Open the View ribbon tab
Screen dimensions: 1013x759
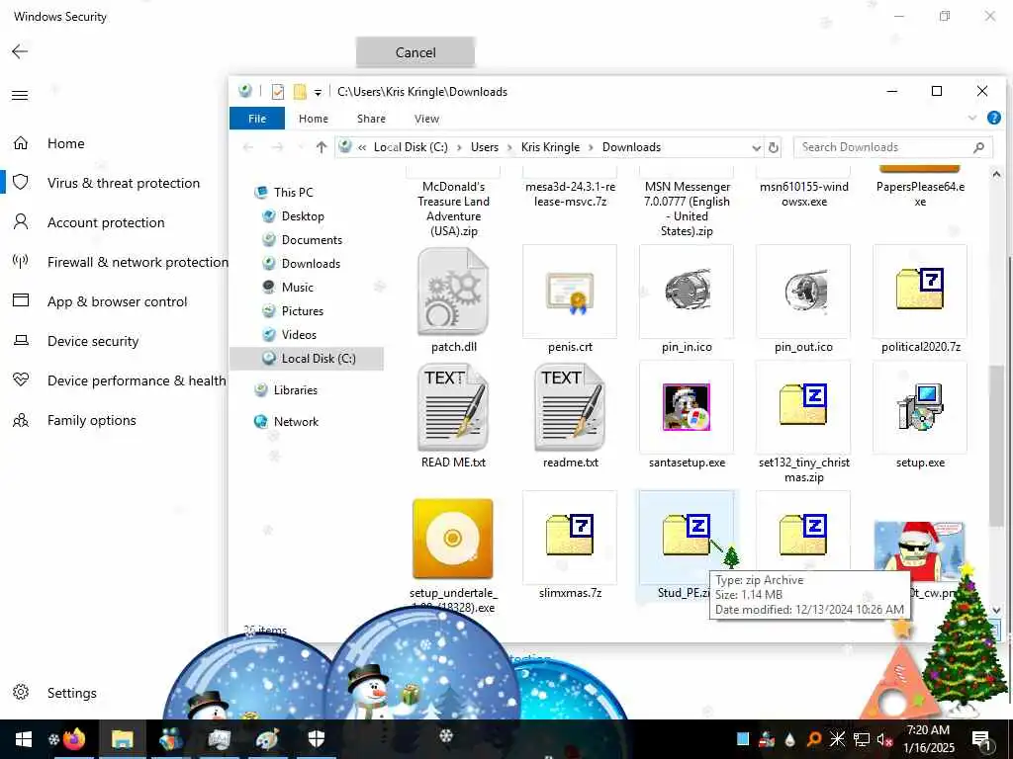click(x=426, y=119)
